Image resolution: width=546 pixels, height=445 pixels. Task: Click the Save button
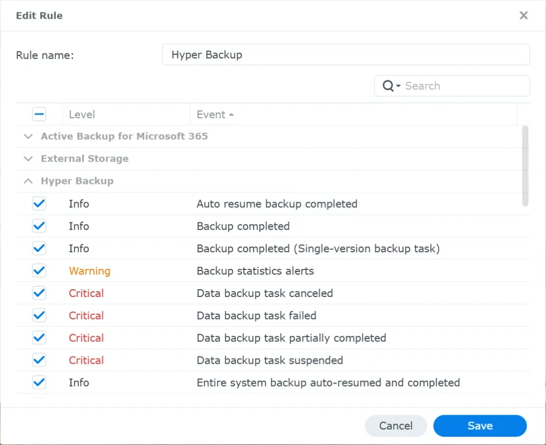[480, 426]
